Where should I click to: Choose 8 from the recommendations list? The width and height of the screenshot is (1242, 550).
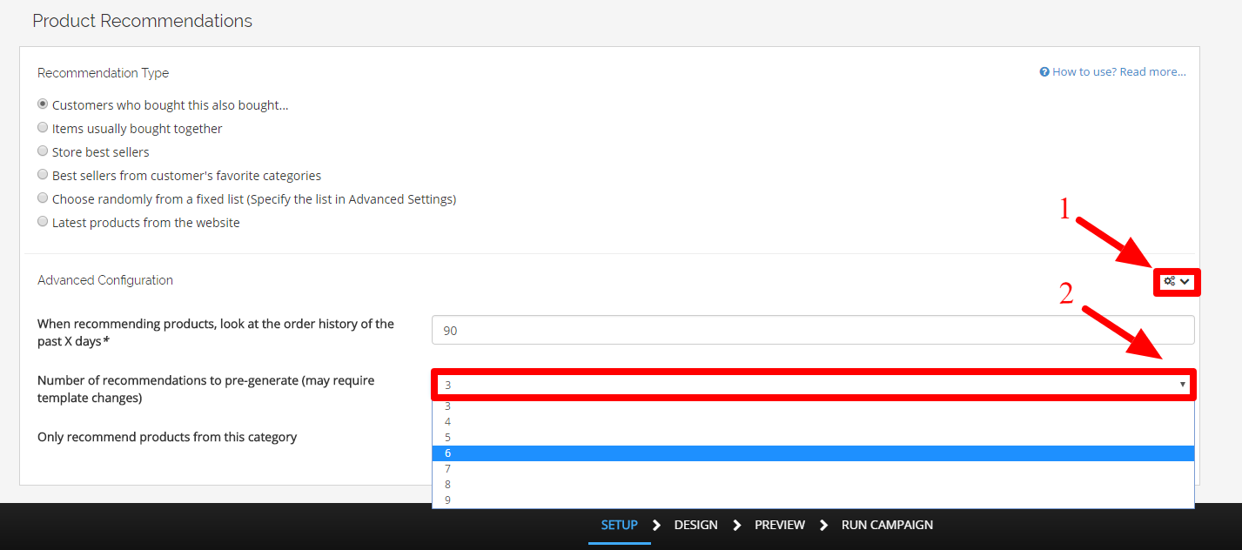tap(813, 484)
